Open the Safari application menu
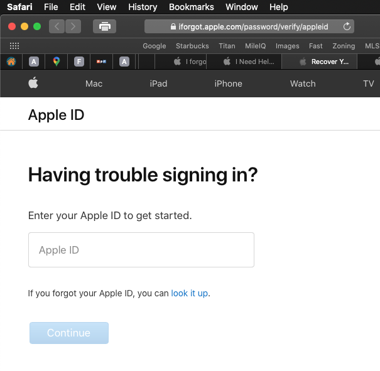This screenshot has width=380, height=371. pos(19,7)
